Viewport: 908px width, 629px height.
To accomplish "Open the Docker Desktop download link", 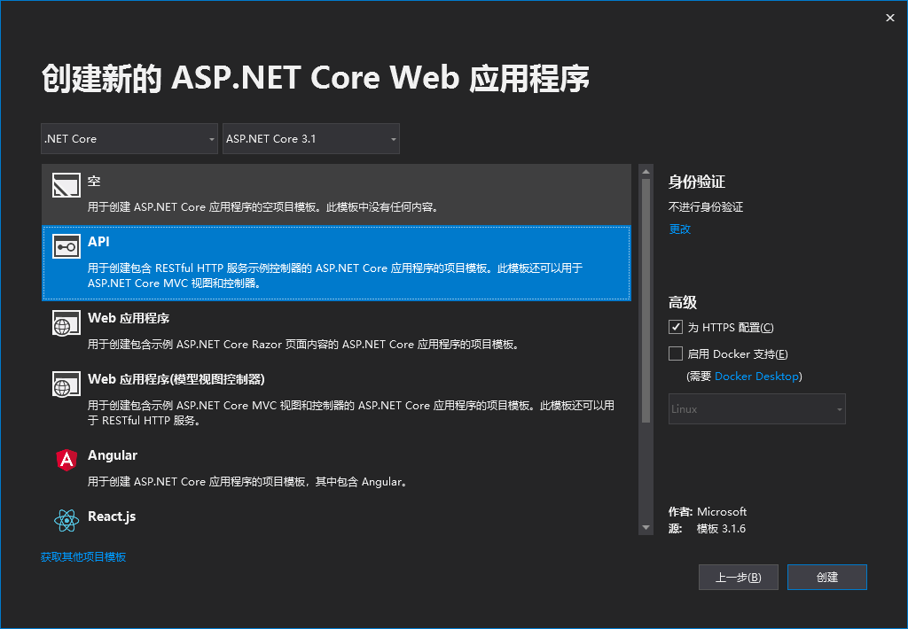I will [756, 376].
